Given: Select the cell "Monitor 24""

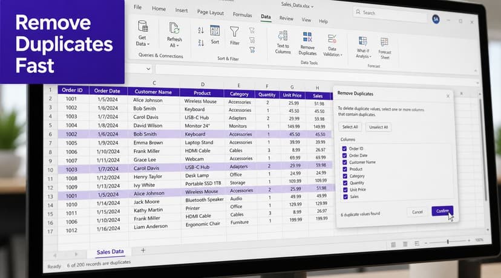Looking at the screenshot, I should pos(197,126).
